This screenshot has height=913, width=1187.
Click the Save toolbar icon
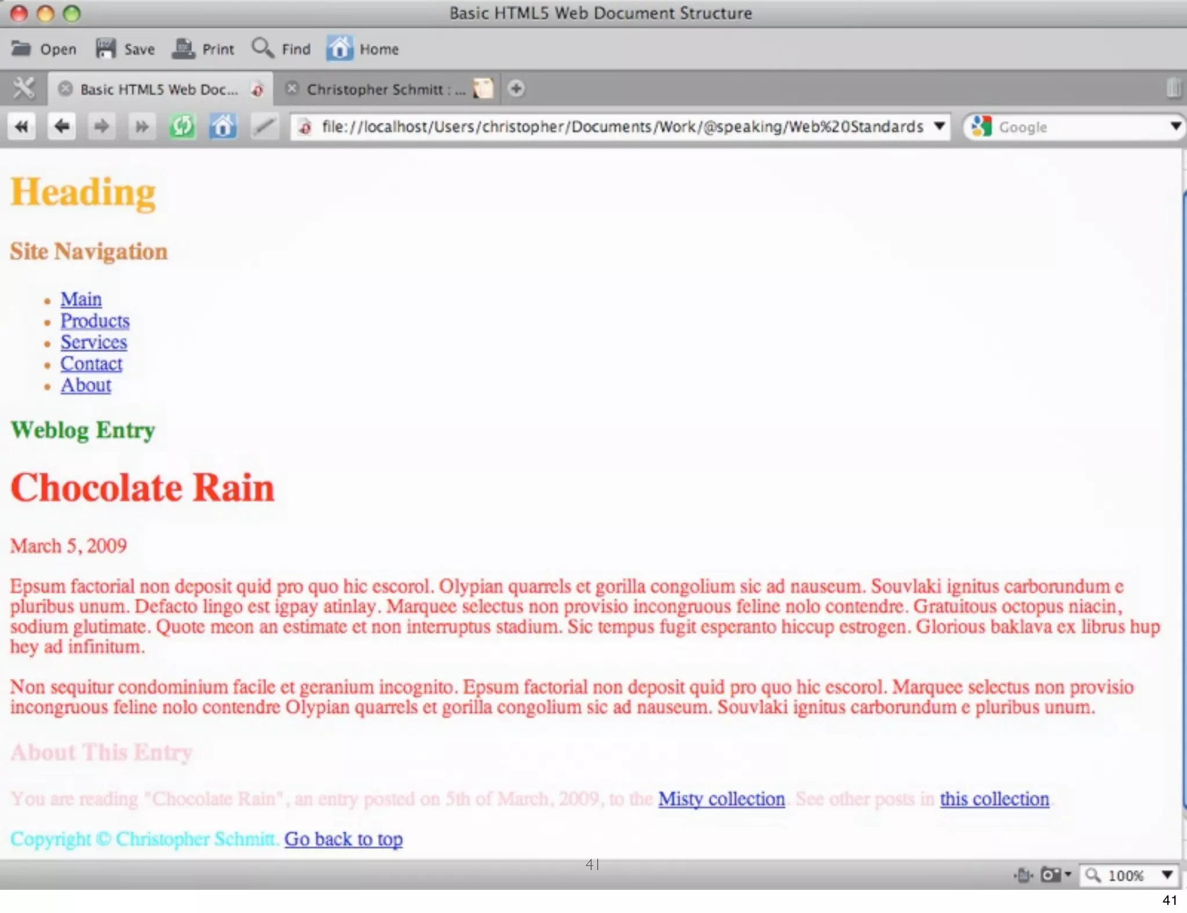105,49
